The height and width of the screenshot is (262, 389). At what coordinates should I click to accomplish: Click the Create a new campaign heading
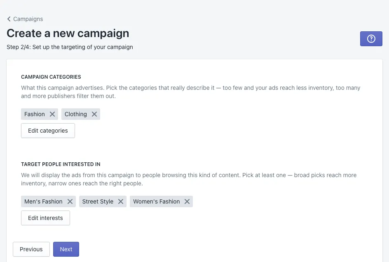68,33
